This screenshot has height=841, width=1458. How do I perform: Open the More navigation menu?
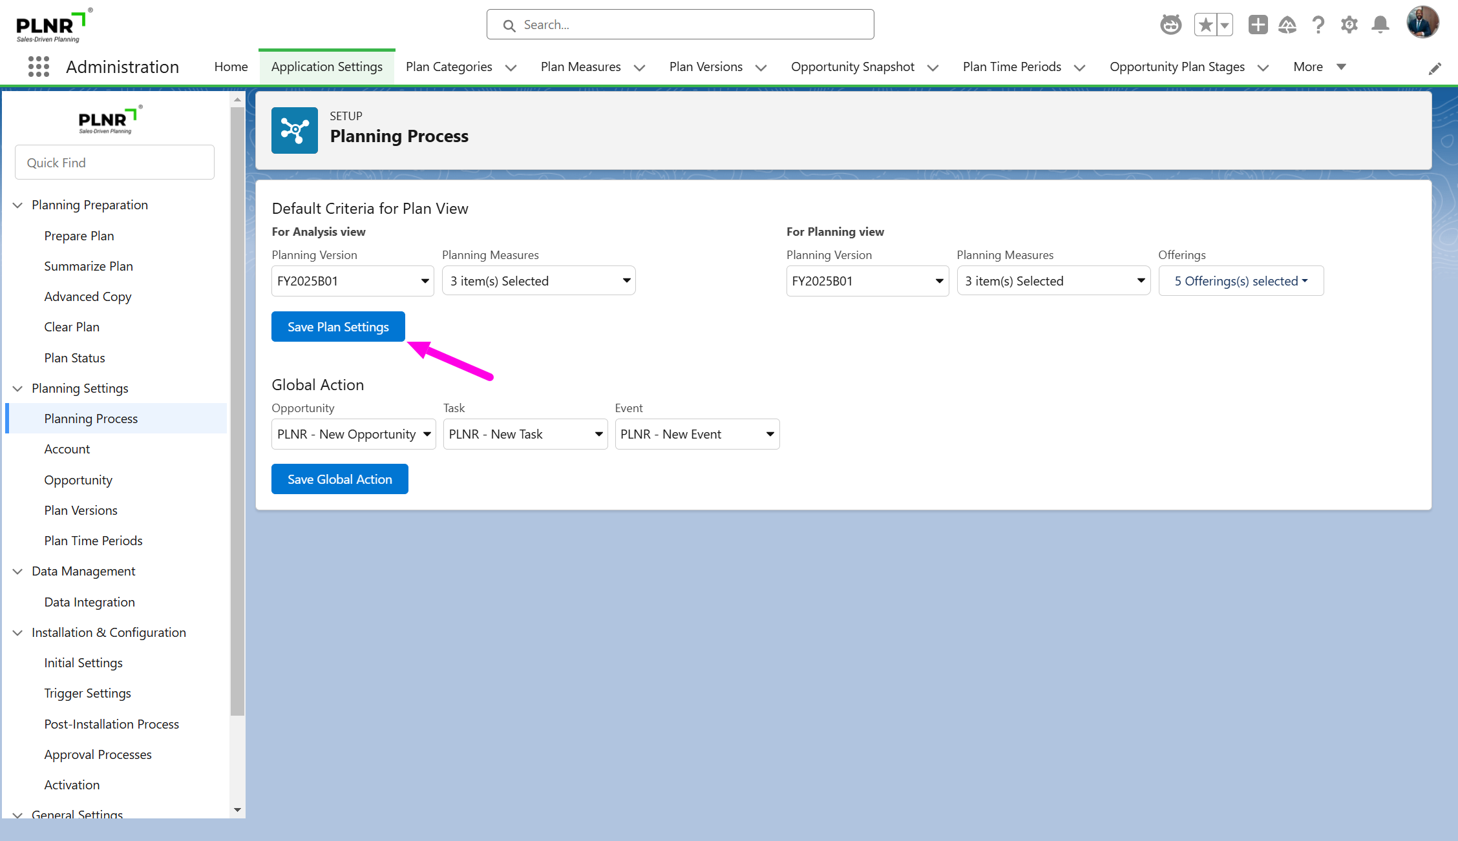1319,67
